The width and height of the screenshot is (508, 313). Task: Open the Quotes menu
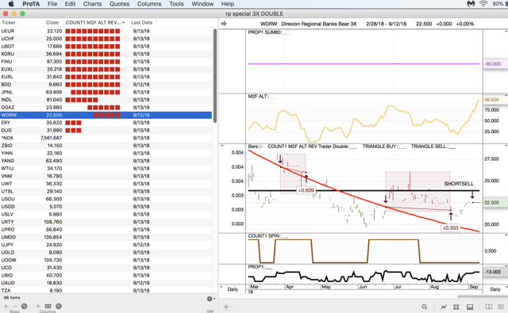point(119,4)
